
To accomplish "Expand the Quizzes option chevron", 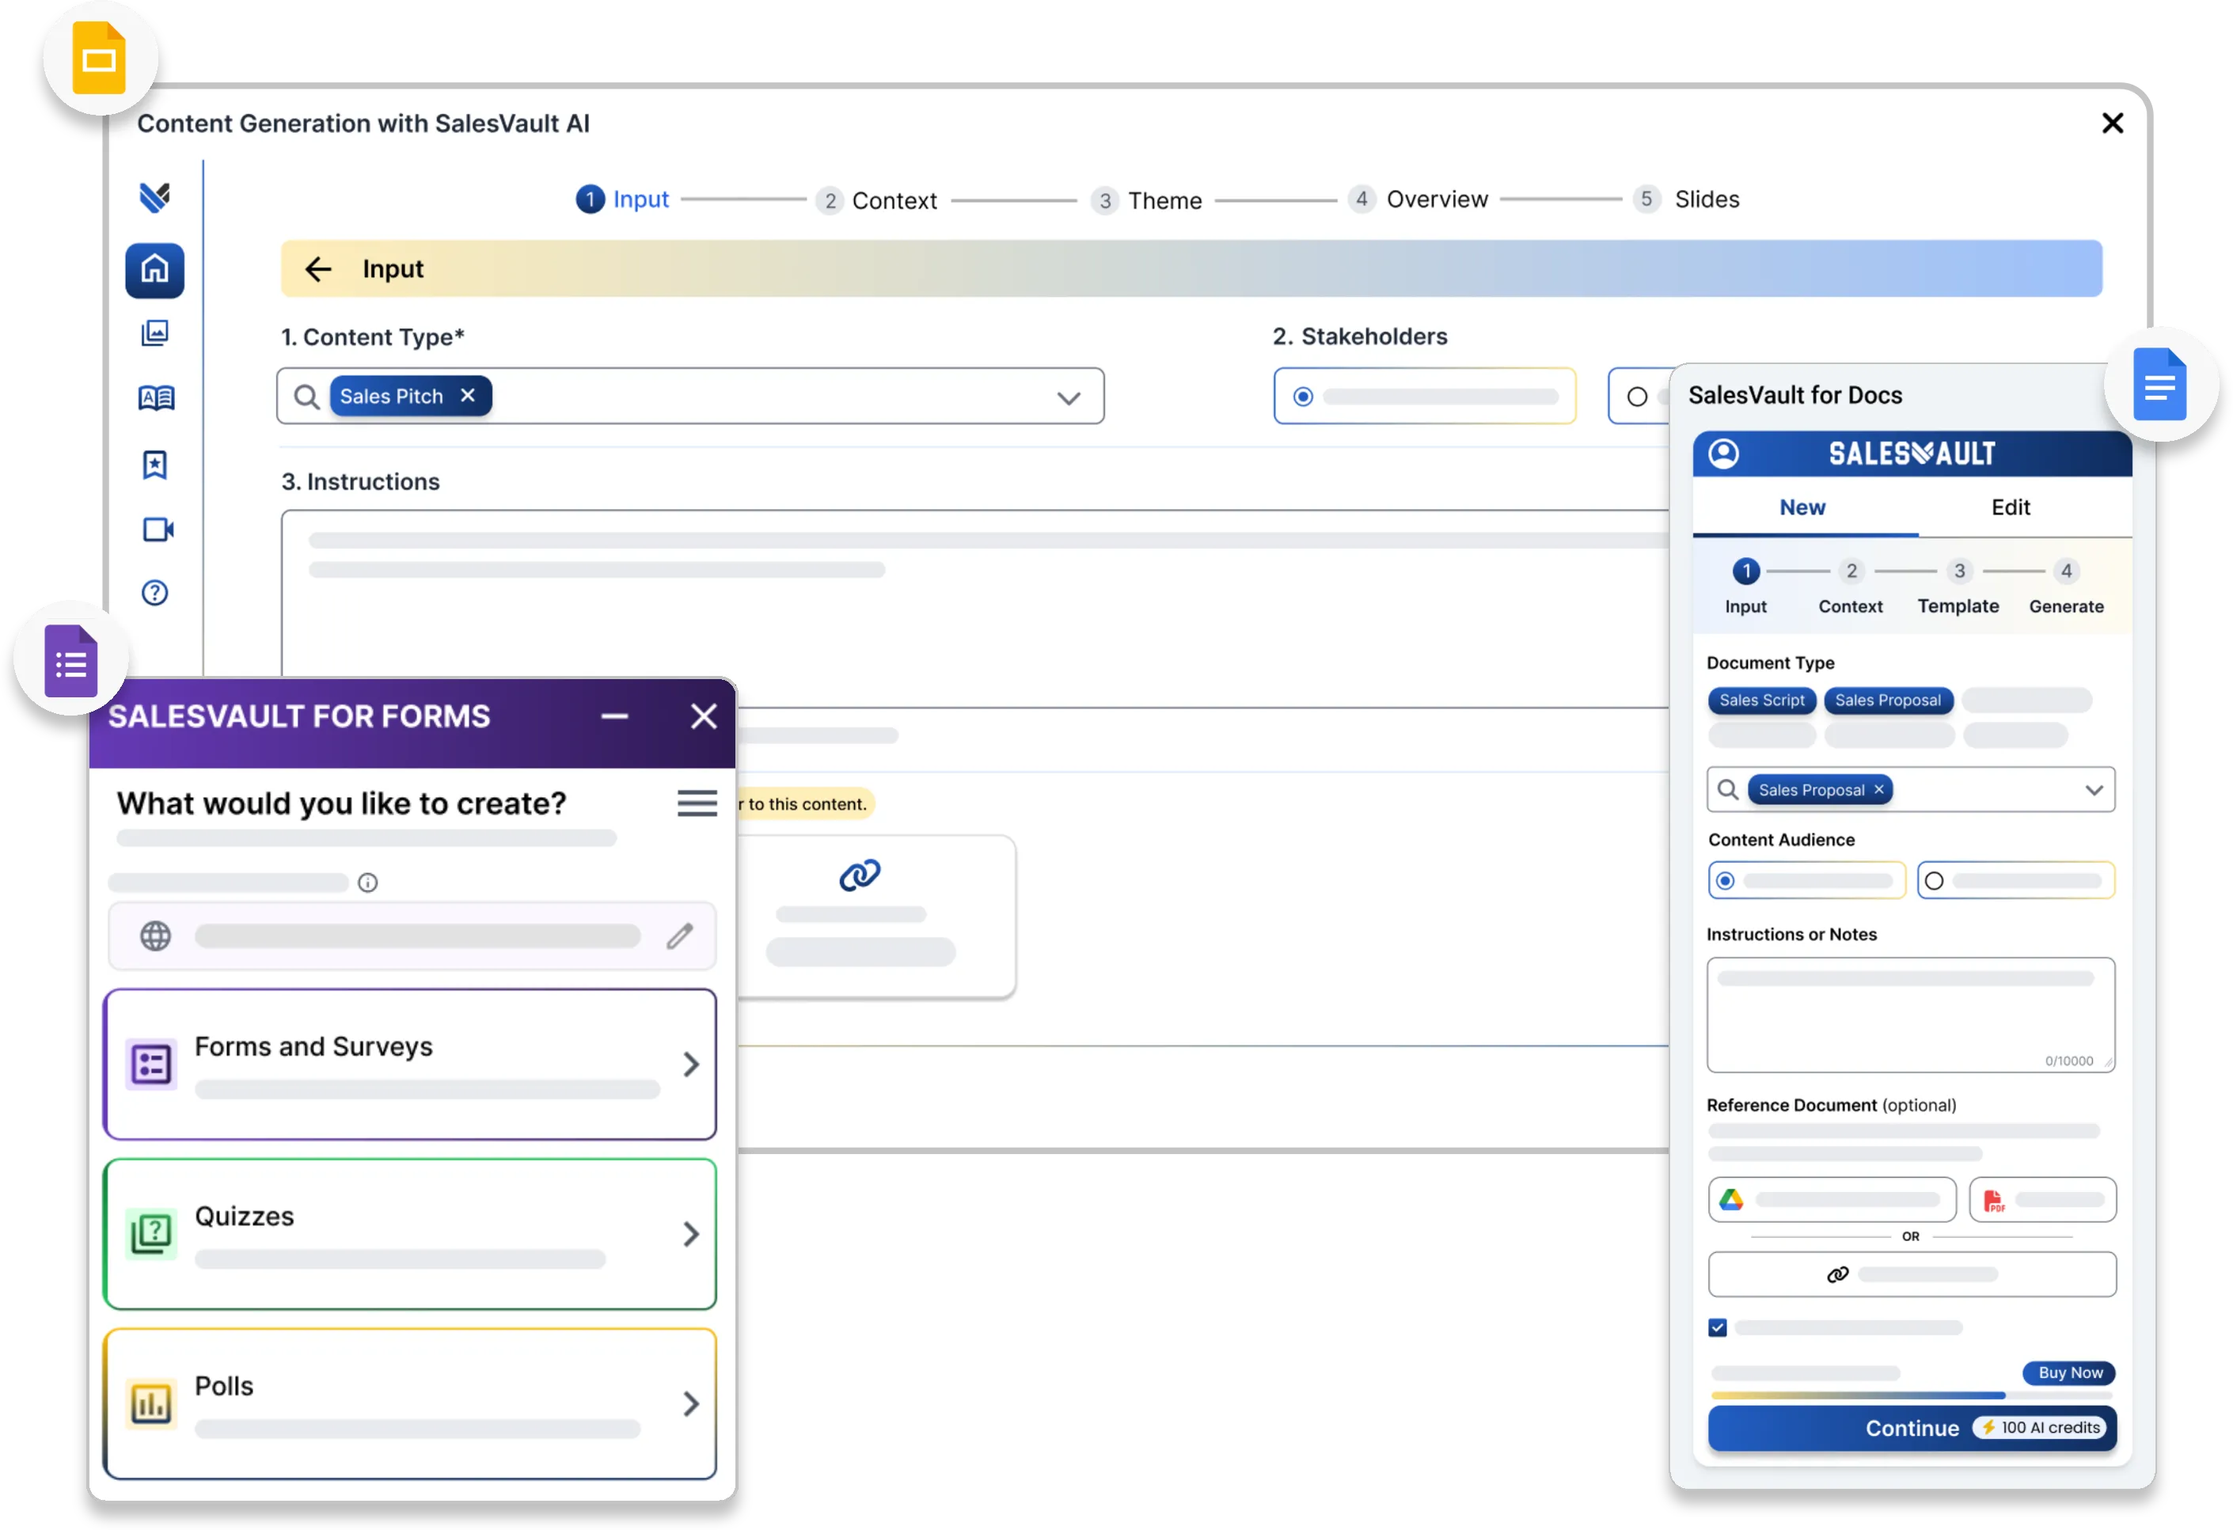I will tap(691, 1234).
